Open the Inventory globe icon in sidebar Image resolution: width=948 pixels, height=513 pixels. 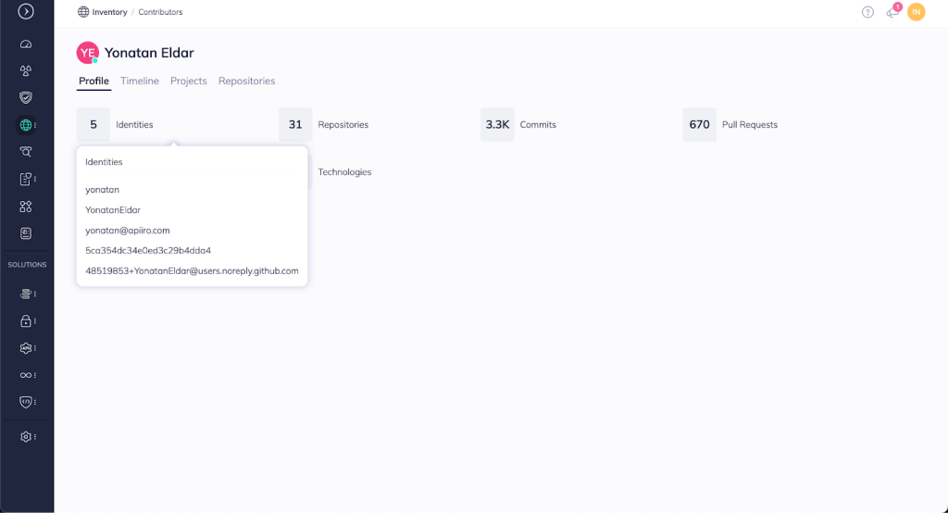tap(26, 125)
